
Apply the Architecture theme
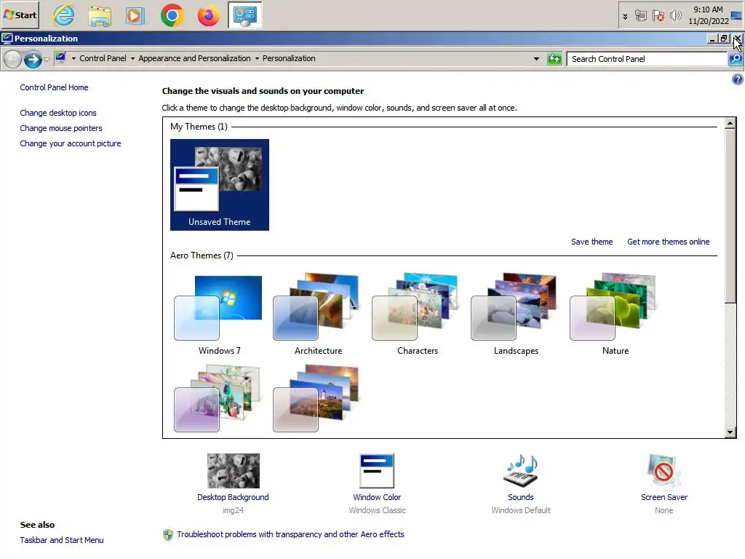(318, 314)
